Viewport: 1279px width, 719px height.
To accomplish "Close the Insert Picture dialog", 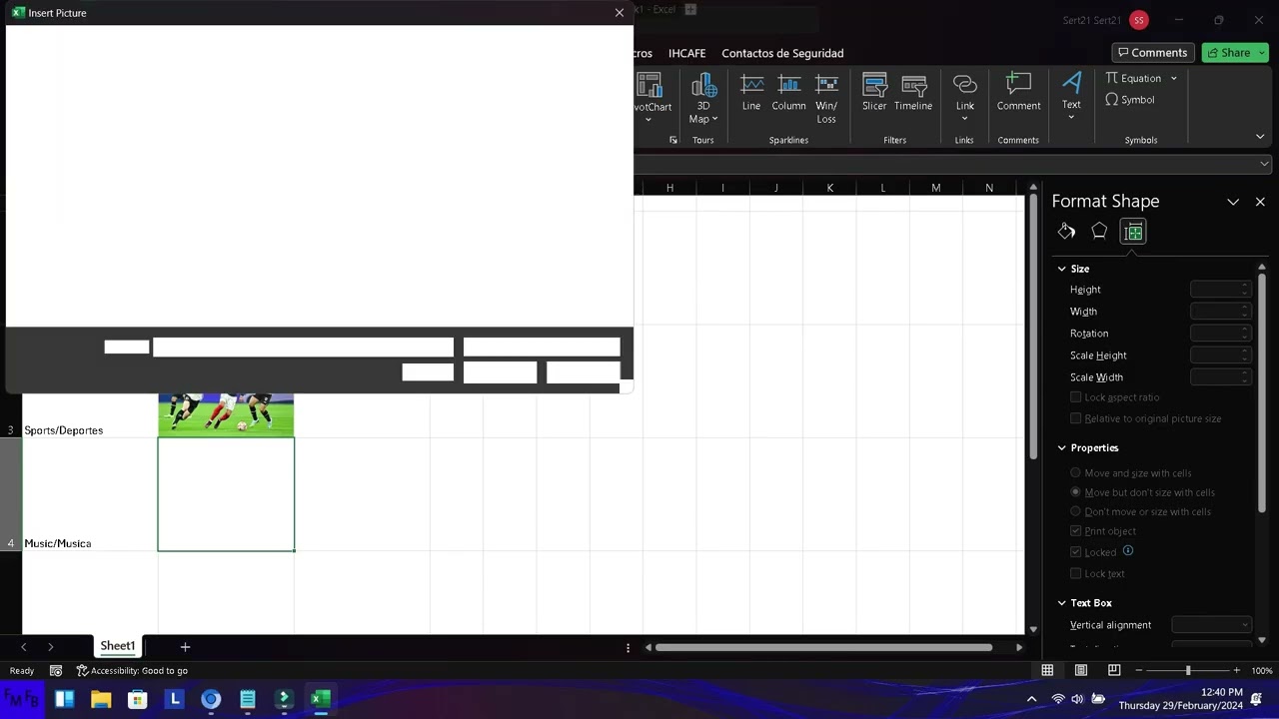I will (x=620, y=13).
